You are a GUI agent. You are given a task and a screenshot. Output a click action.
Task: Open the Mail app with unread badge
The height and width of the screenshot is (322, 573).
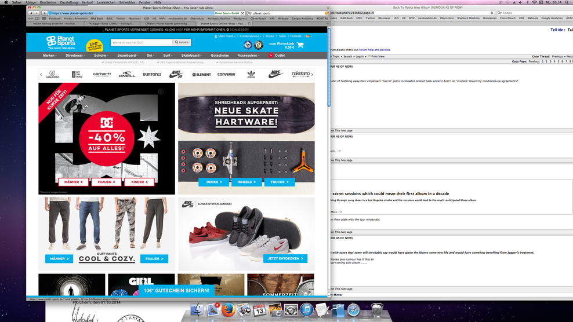coord(213,310)
